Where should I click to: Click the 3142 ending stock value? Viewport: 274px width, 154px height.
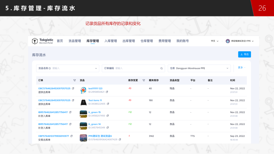[x=151, y=136]
